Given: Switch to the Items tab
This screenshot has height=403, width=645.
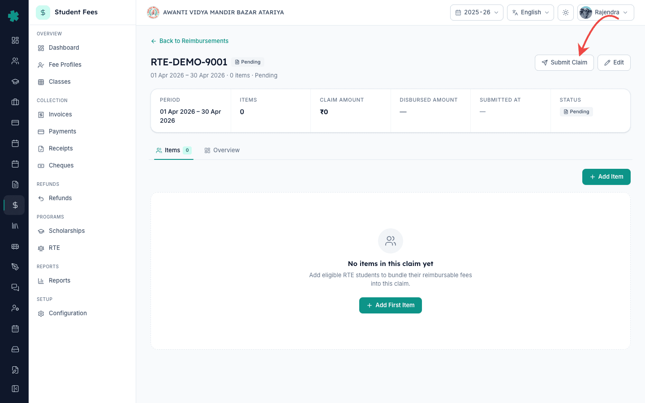Looking at the screenshot, I should [x=174, y=150].
